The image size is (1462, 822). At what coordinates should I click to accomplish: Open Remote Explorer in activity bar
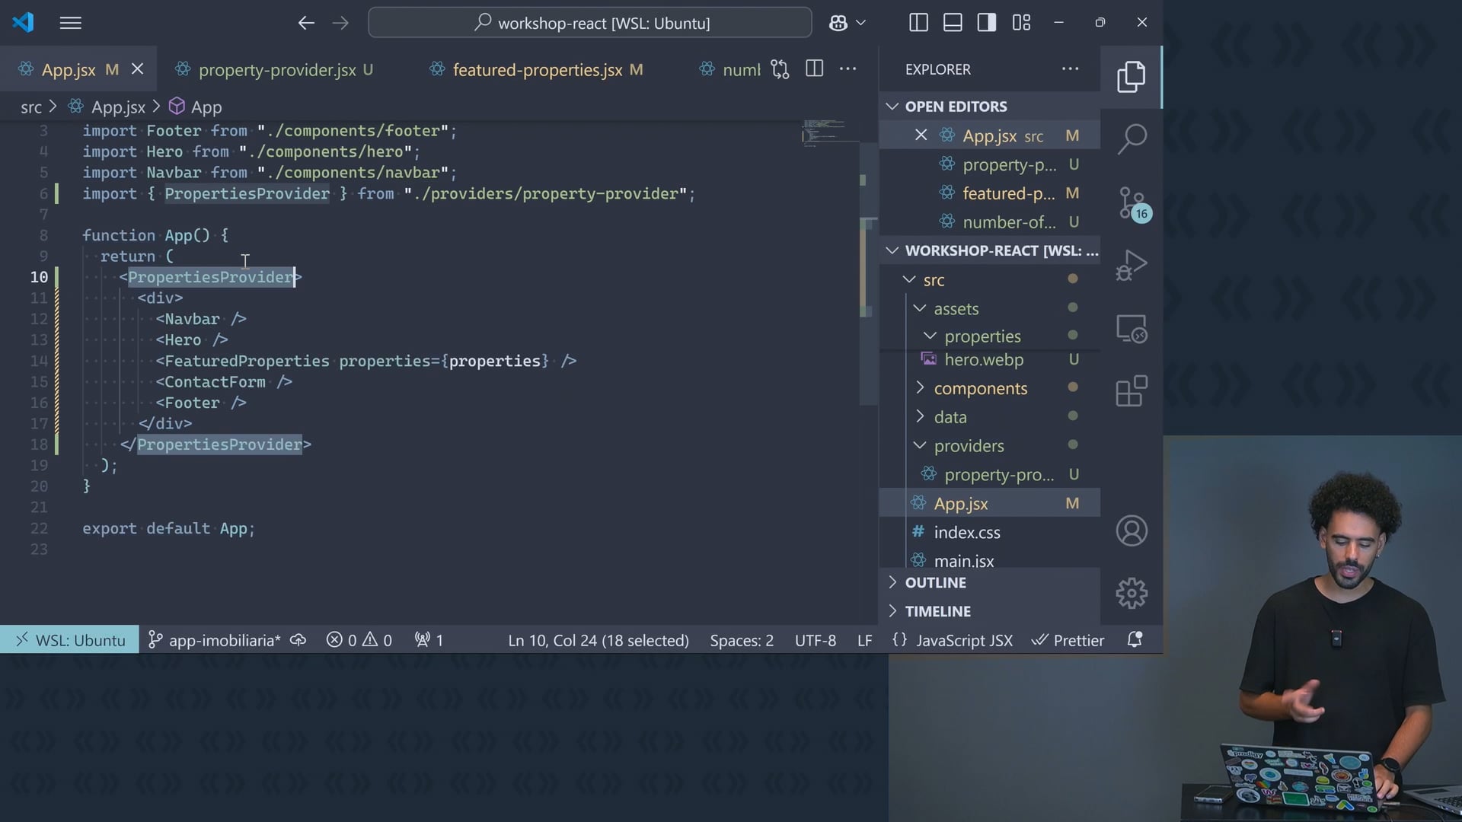[1132, 329]
